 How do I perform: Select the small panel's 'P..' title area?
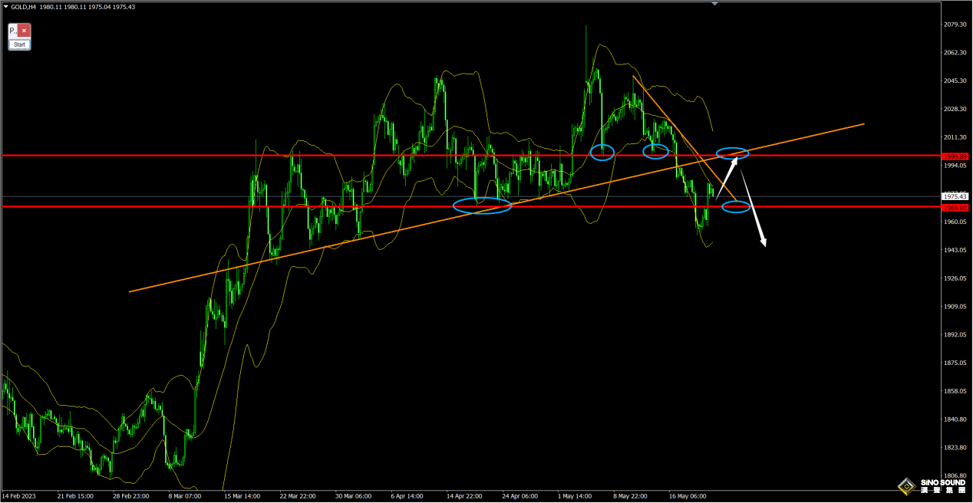click(x=13, y=31)
